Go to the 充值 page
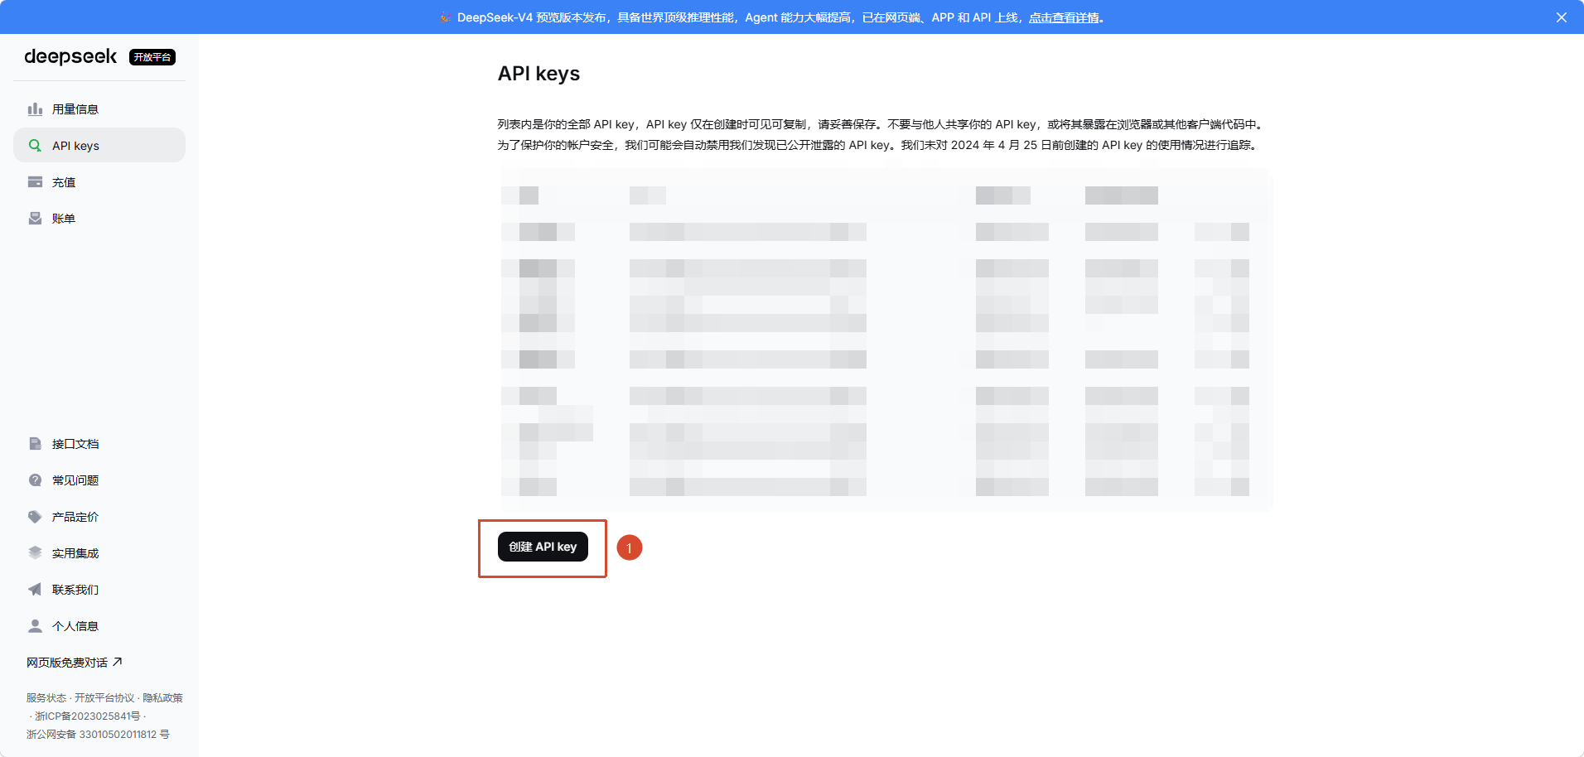The image size is (1584, 757). (x=99, y=182)
